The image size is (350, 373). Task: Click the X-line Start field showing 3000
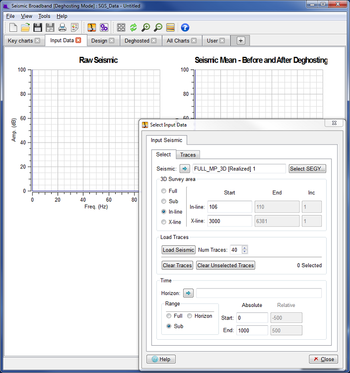coord(230,221)
